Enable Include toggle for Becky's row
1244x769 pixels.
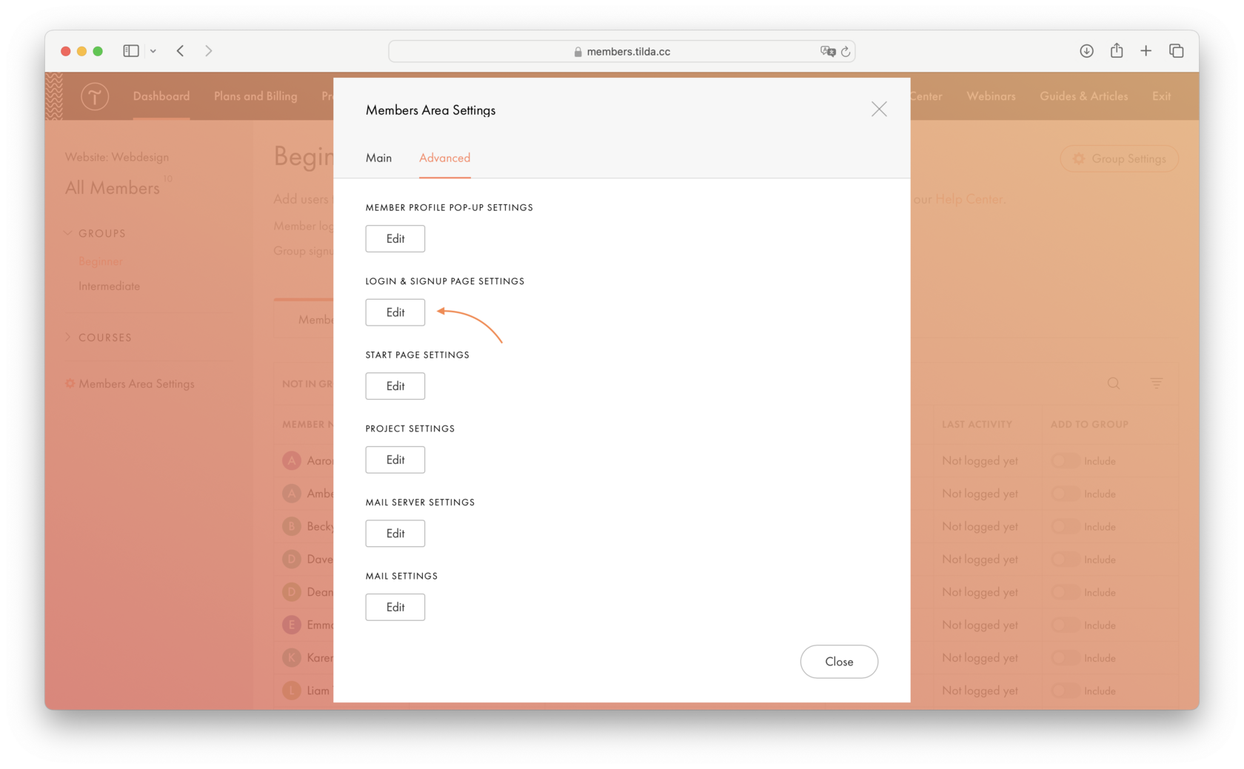[1066, 526]
